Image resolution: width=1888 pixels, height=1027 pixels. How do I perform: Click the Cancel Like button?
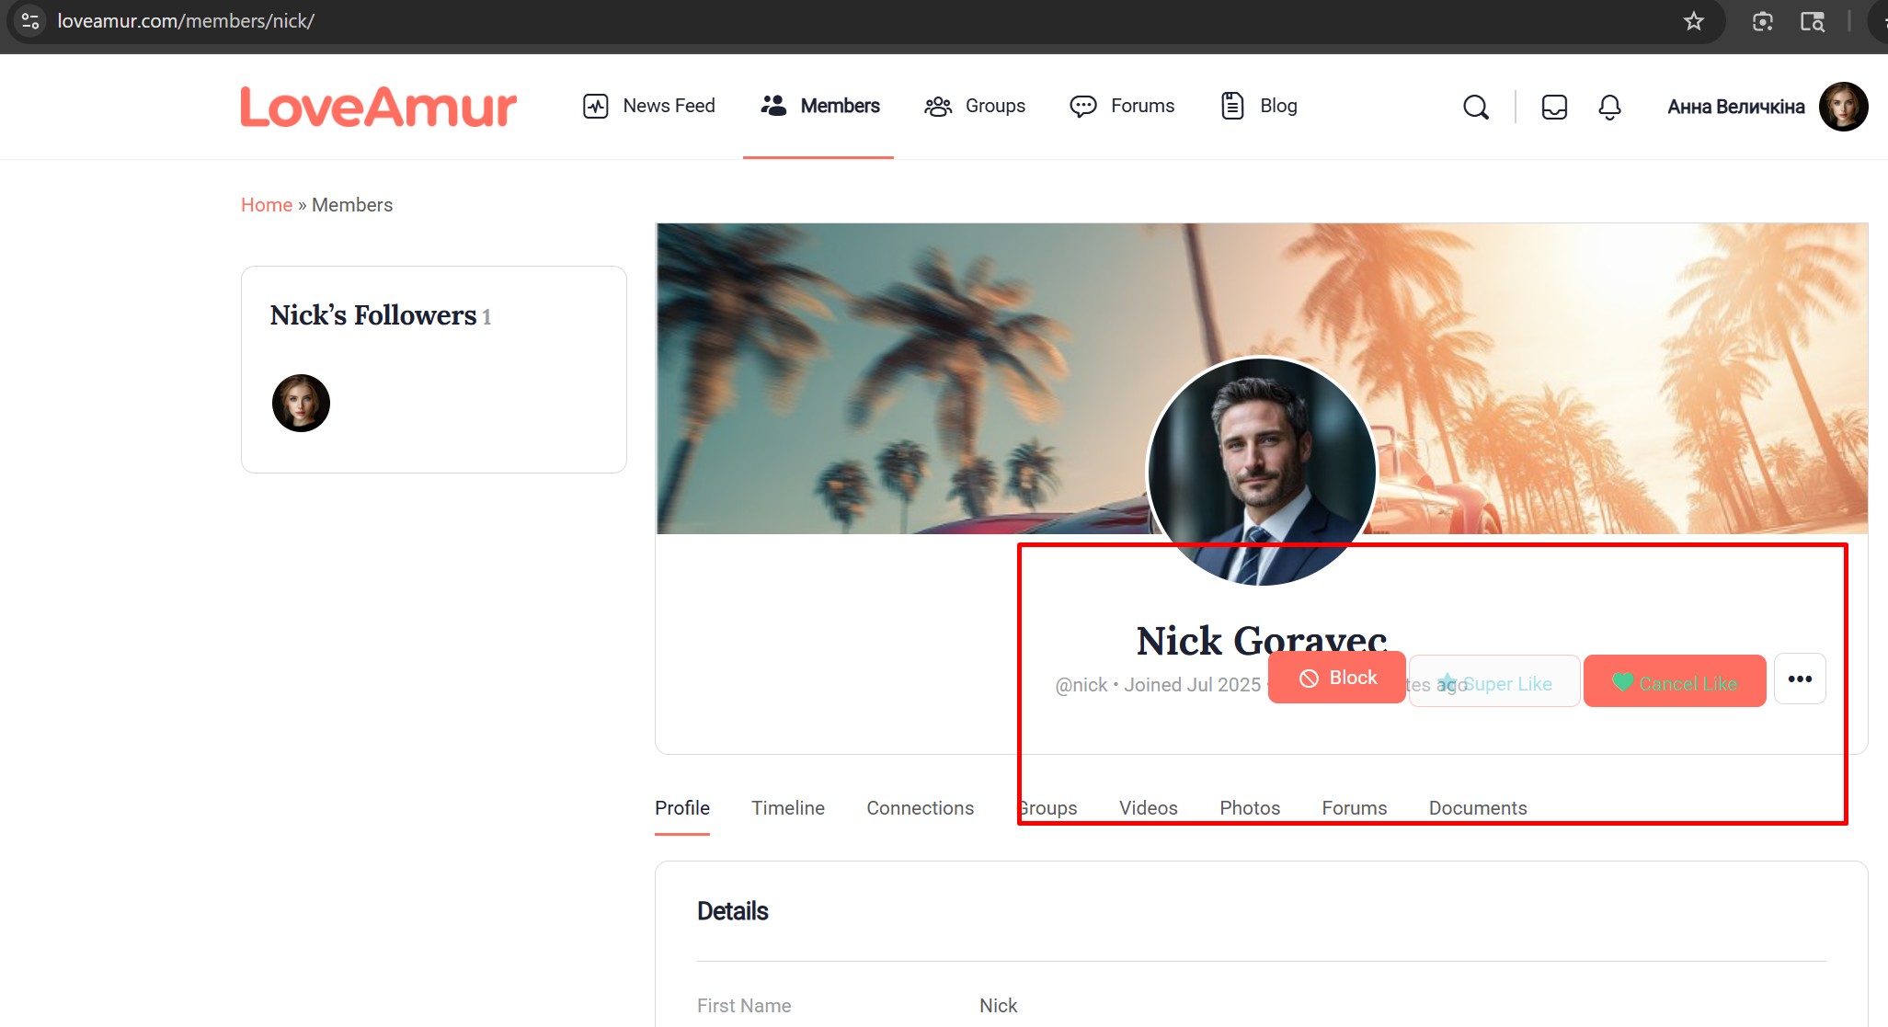[x=1675, y=681]
